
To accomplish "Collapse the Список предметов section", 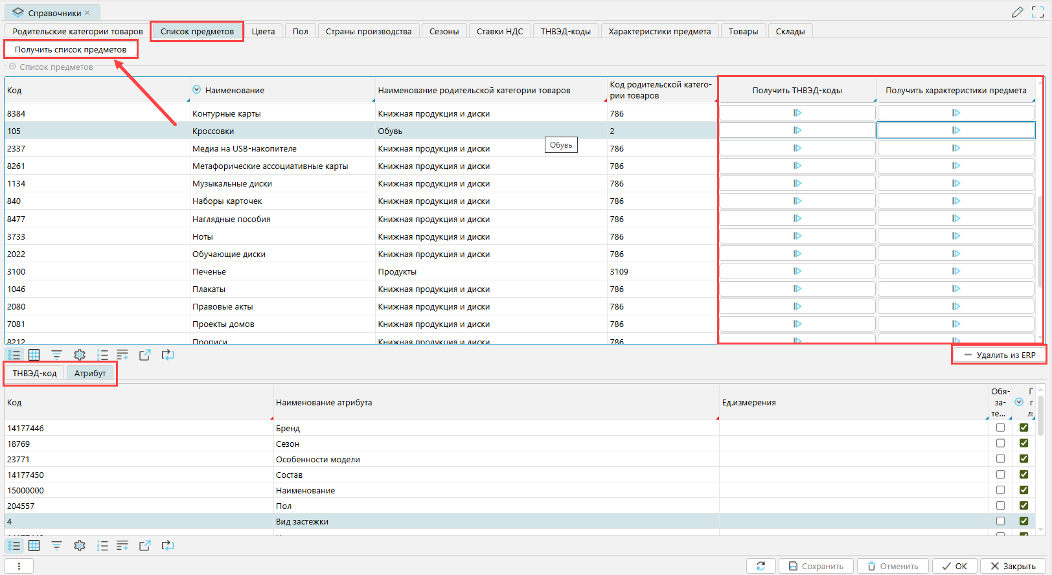I will (x=12, y=67).
